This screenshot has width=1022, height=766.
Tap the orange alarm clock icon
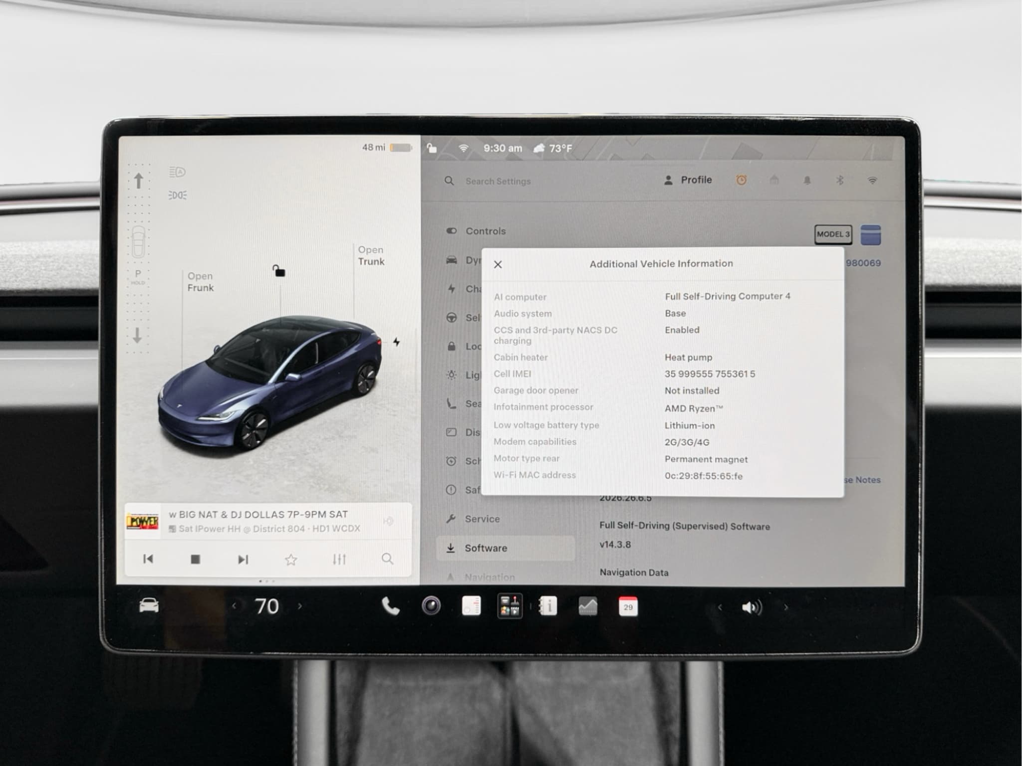[x=741, y=180]
